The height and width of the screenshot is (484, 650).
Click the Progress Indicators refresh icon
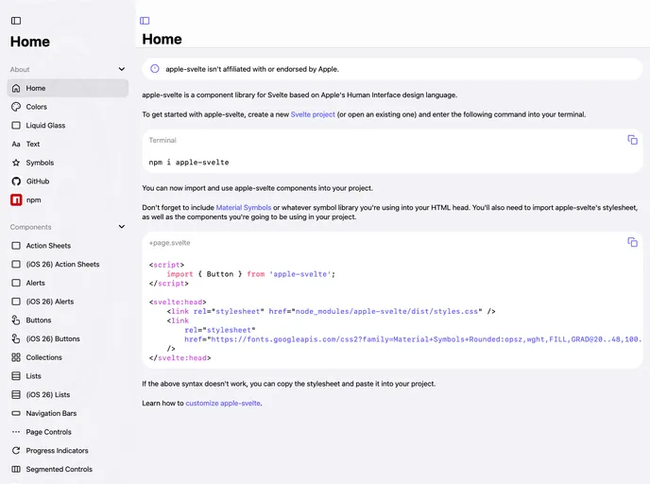tap(16, 450)
